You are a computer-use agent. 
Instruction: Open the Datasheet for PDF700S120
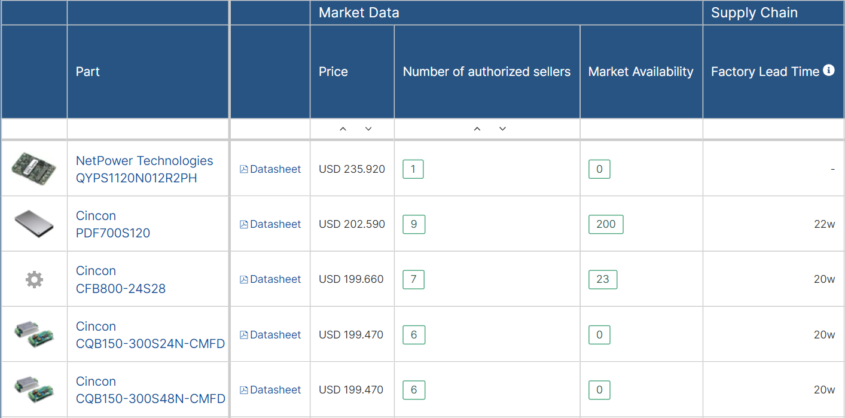click(x=270, y=224)
